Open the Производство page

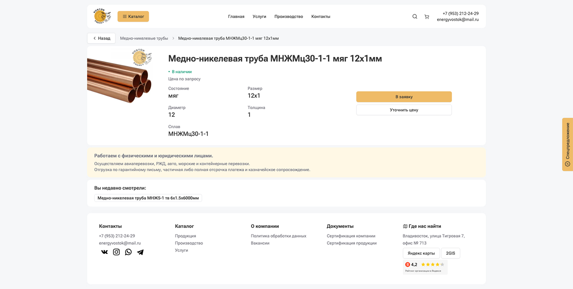288,16
